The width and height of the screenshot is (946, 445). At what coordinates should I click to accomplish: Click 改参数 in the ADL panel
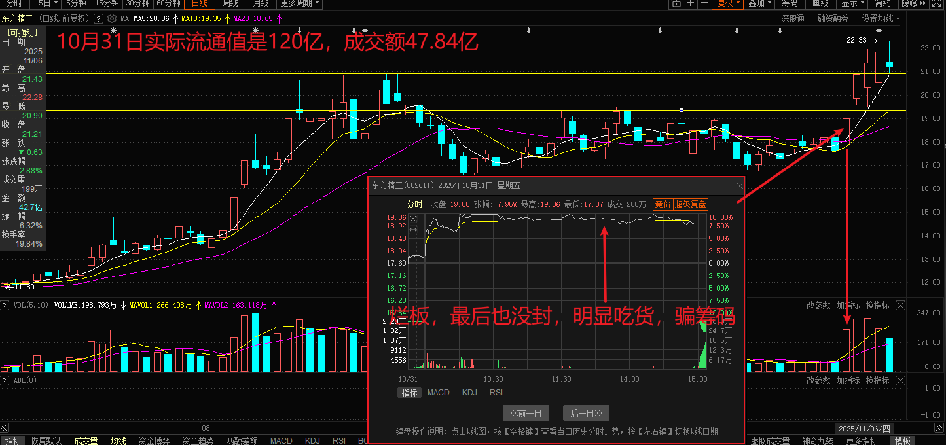[x=818, y=380]
